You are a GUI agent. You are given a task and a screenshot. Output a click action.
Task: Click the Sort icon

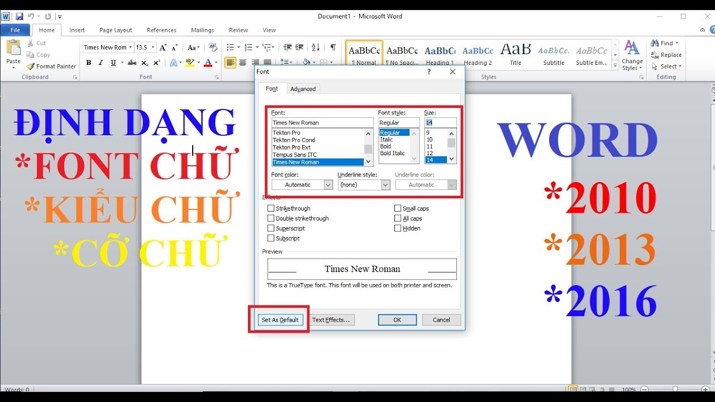[x=316, y=47]
